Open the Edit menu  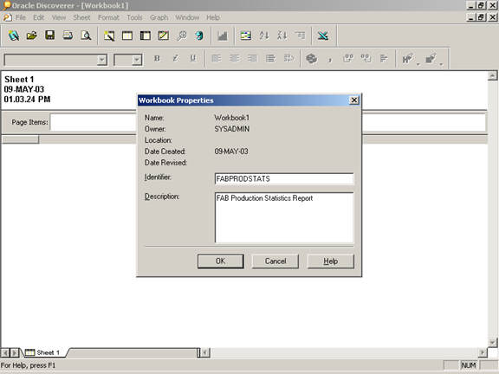(x=38, y=17)
